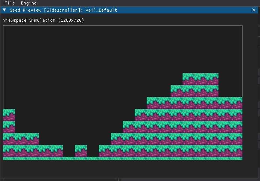Click the top-right tile touching the viewport edge
The height and width of the screenshot is (181, 260).
click(236, 102)
